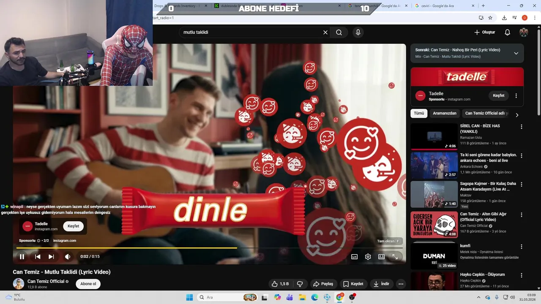
Task: Click the search magnifier button
Action: point(339,33)
